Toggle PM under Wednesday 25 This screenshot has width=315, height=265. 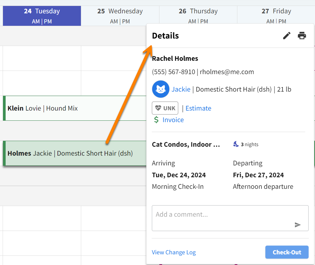126,21
